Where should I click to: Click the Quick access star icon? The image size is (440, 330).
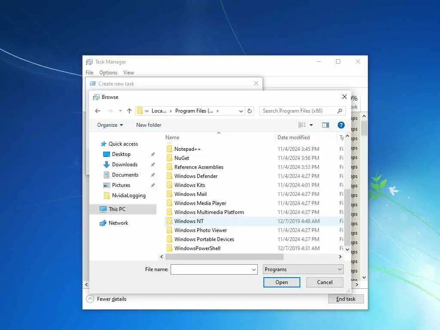(104, 144)
